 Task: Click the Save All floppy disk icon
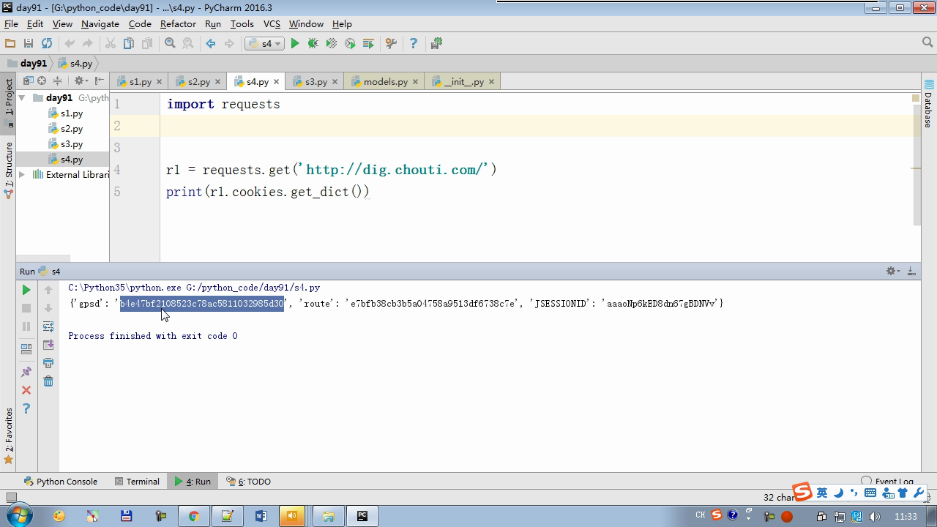tap(29, 44)
